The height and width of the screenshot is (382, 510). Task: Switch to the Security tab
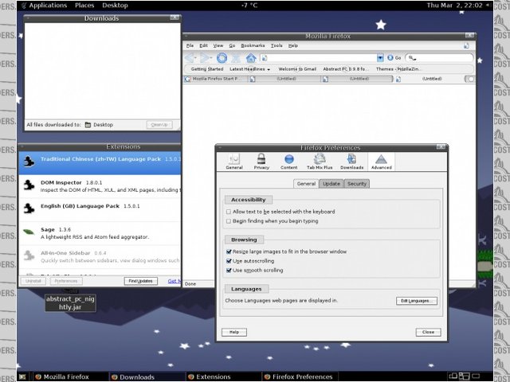point(356,184)
